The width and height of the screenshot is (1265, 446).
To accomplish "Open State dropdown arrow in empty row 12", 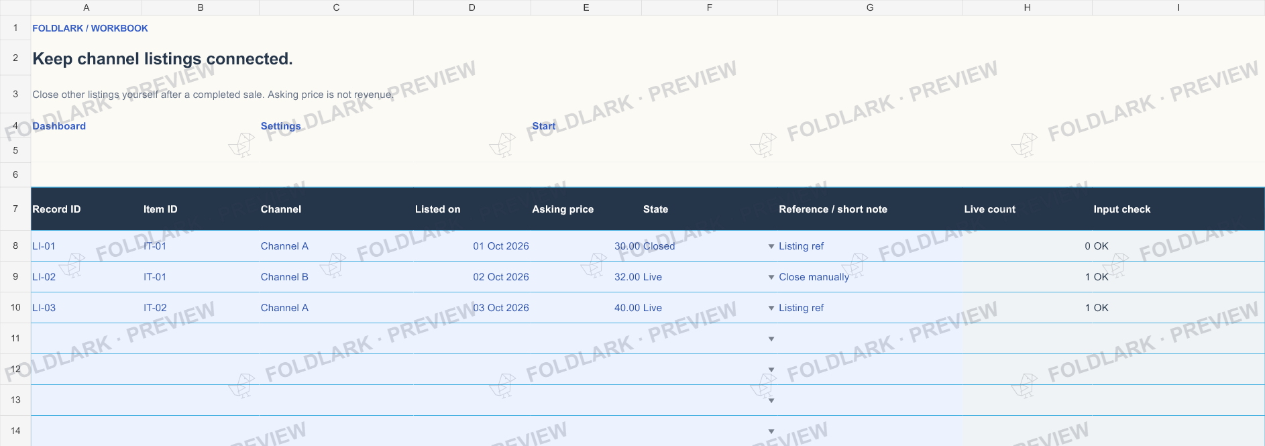I will pyautogui.click(x=771, y=370).
